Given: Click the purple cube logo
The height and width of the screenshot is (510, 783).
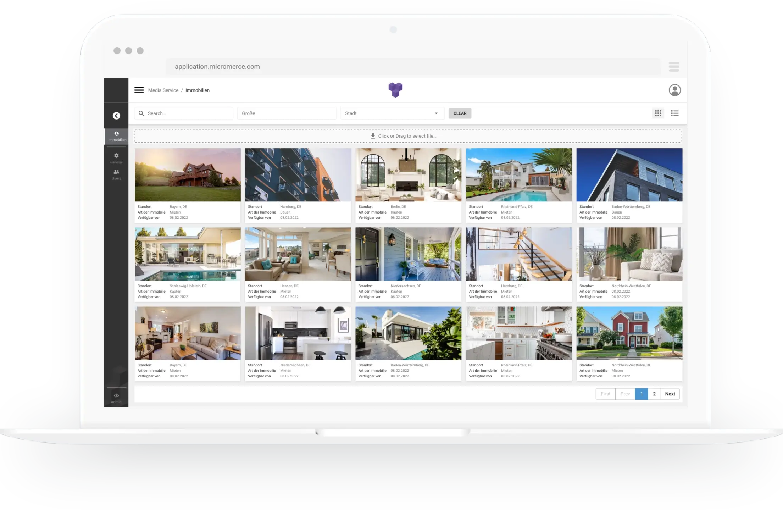Looking at the screenshot, I should (x=395, y=90).
